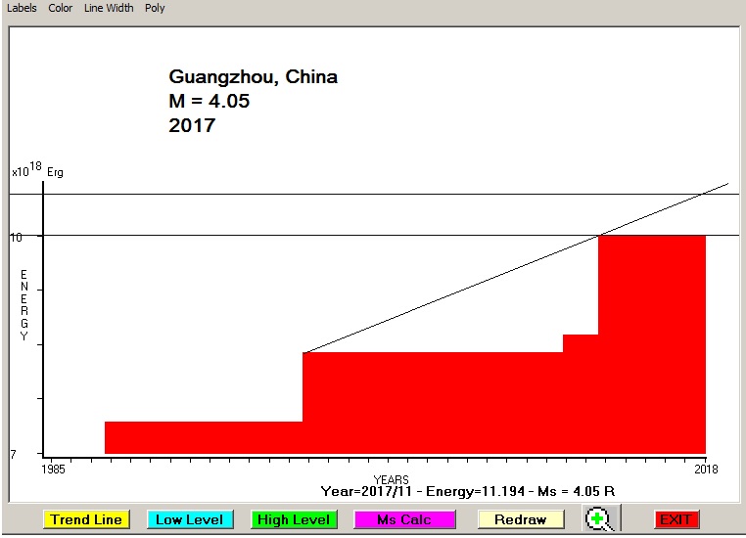The height and width of the screenshot is (538, 746).
Task: Click the tallest red energy bar
Action: point(651,342)
